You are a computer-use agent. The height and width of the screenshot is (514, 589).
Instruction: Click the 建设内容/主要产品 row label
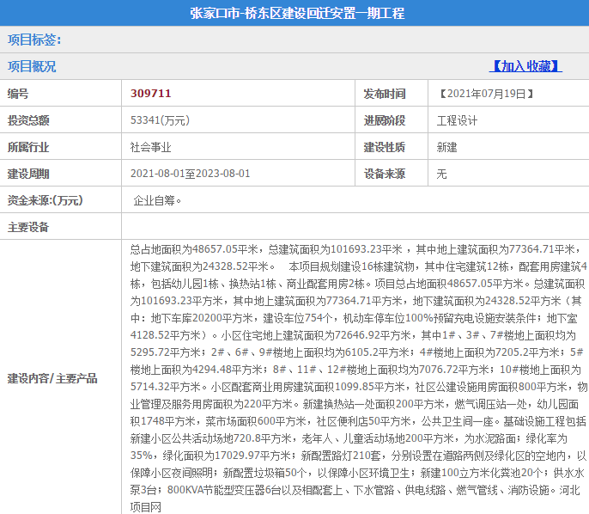[52, 378]
